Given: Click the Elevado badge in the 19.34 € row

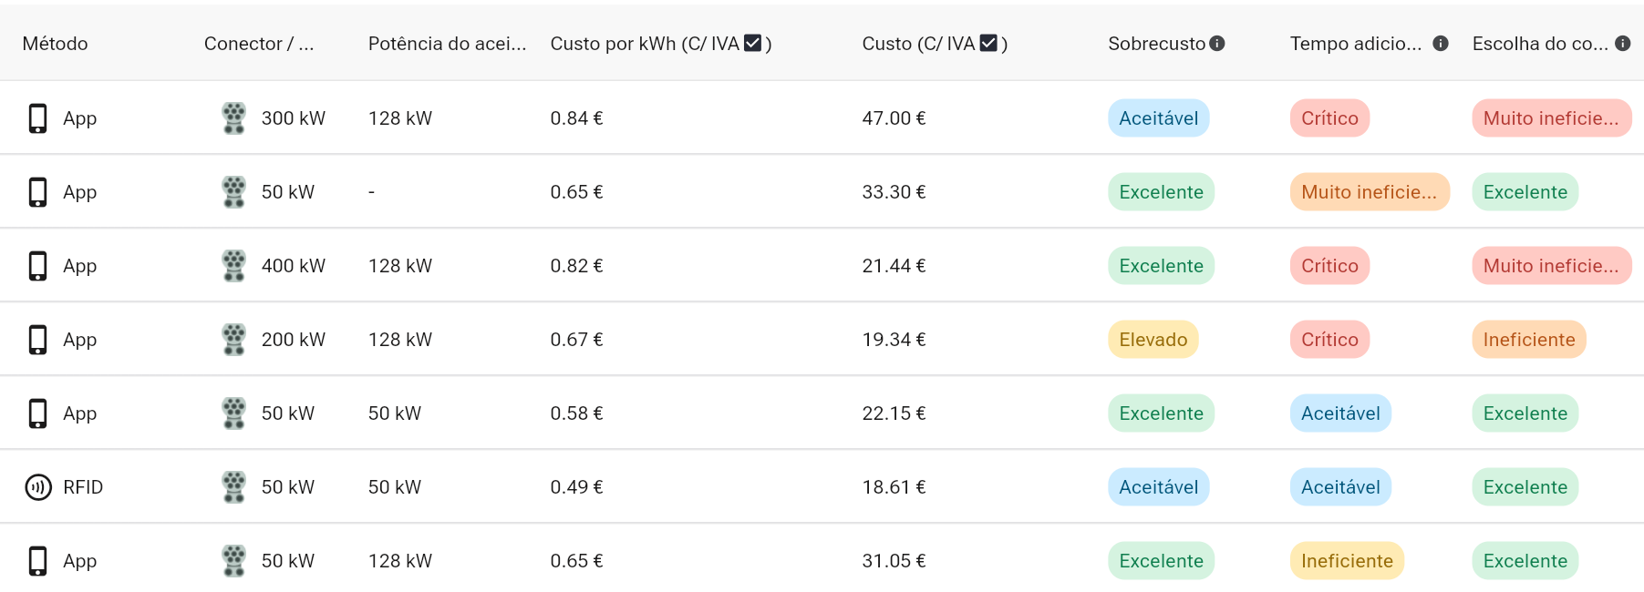Looking at the screenshot, I should [x=1153, y=340].
